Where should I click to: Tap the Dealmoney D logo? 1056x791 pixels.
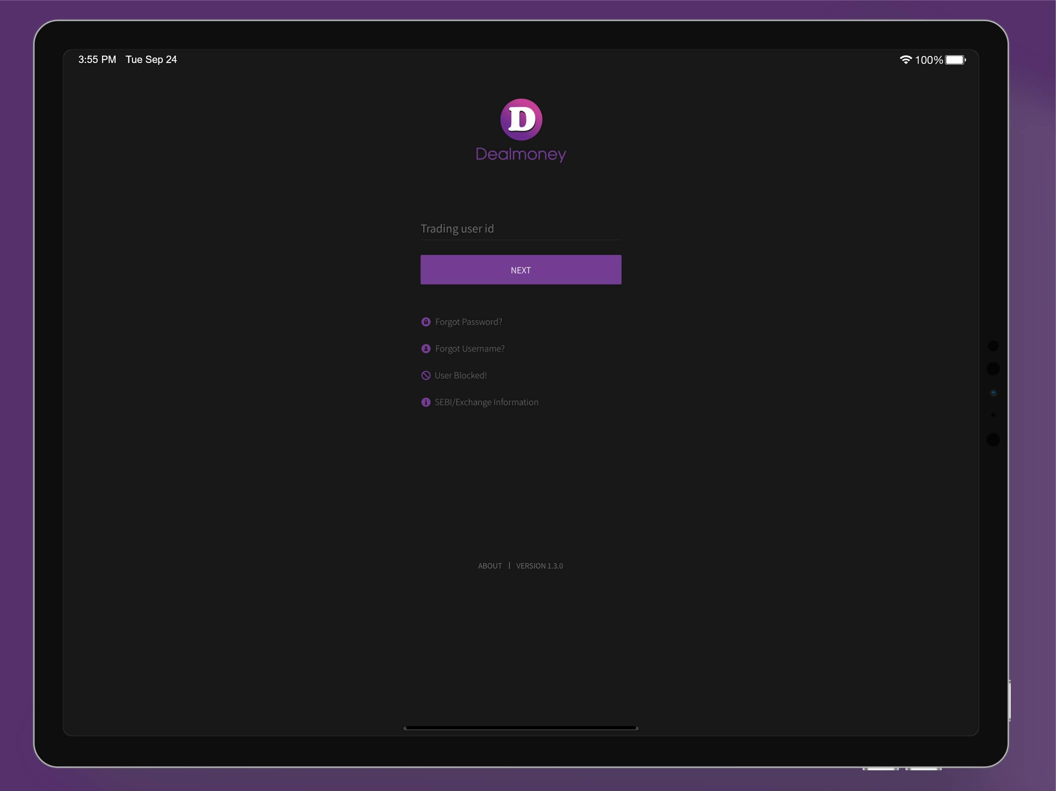(x=521, y=119)
